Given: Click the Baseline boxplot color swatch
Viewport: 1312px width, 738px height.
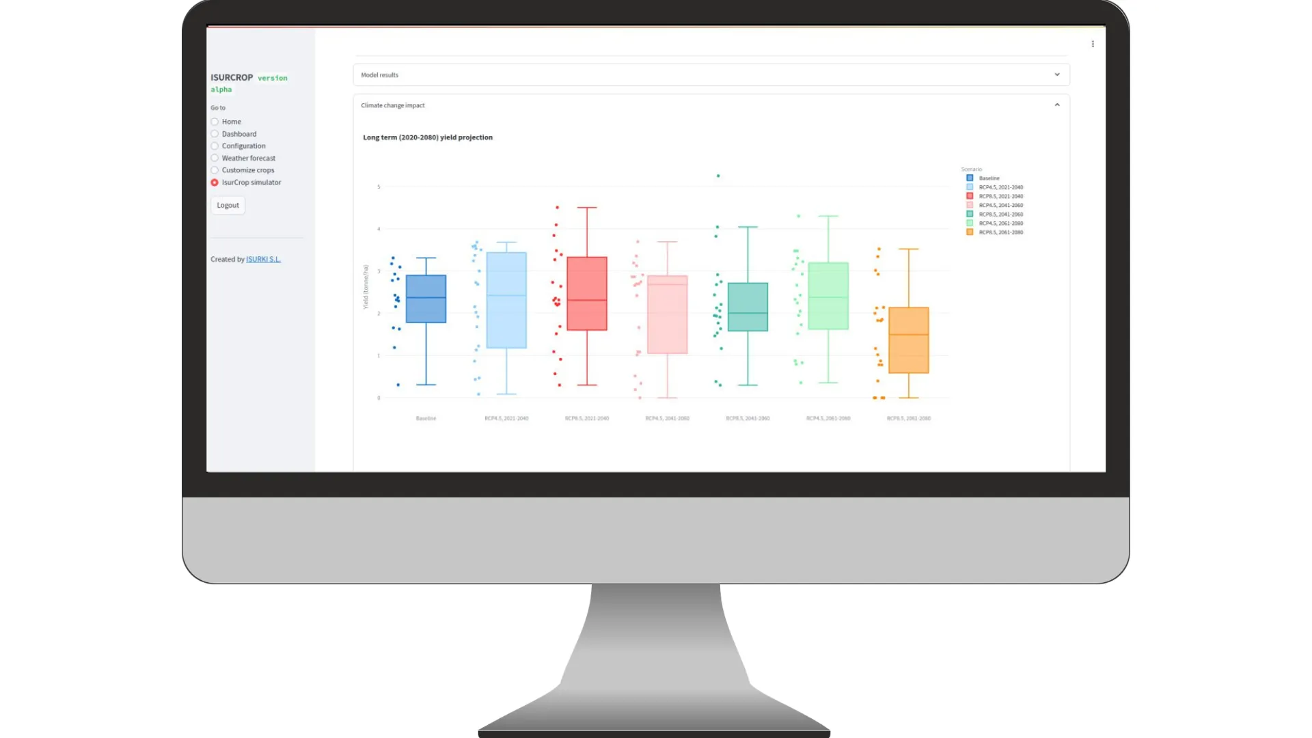Looking at the screenshot, I should pos(970,178).
